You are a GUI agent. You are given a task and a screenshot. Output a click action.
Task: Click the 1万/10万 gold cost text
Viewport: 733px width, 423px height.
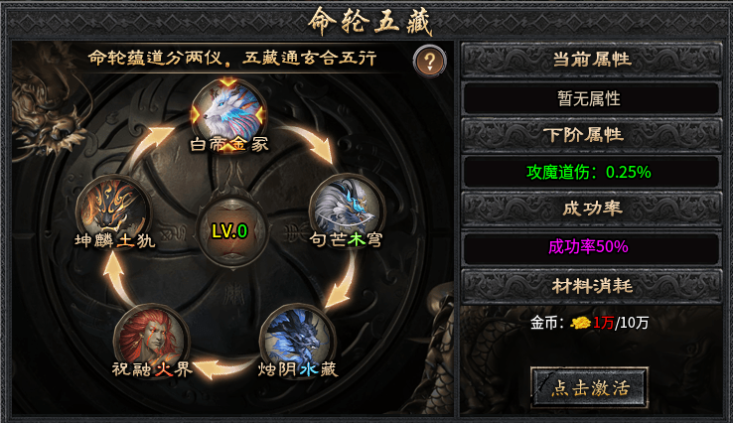(x=621, y=323)
